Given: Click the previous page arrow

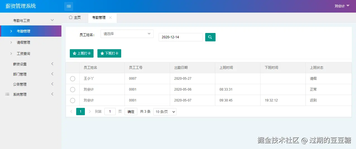Looking at the screenshot, I should pyautogui.click(x=71, y=112).
